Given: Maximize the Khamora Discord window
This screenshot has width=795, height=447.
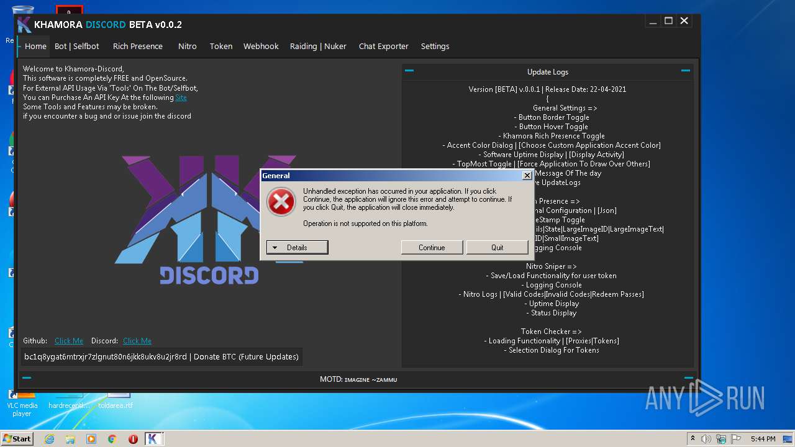Looking at the screenshot, I should coord(668,21).
